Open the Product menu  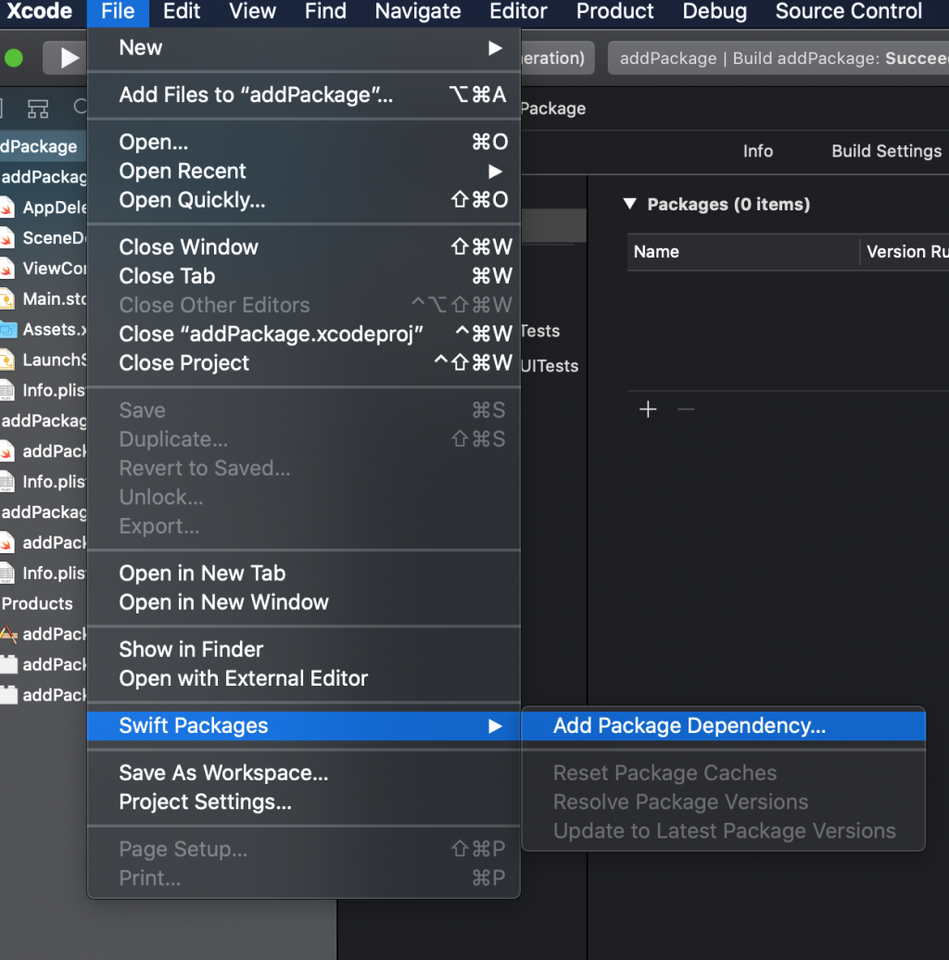click(x=614, y=11)
